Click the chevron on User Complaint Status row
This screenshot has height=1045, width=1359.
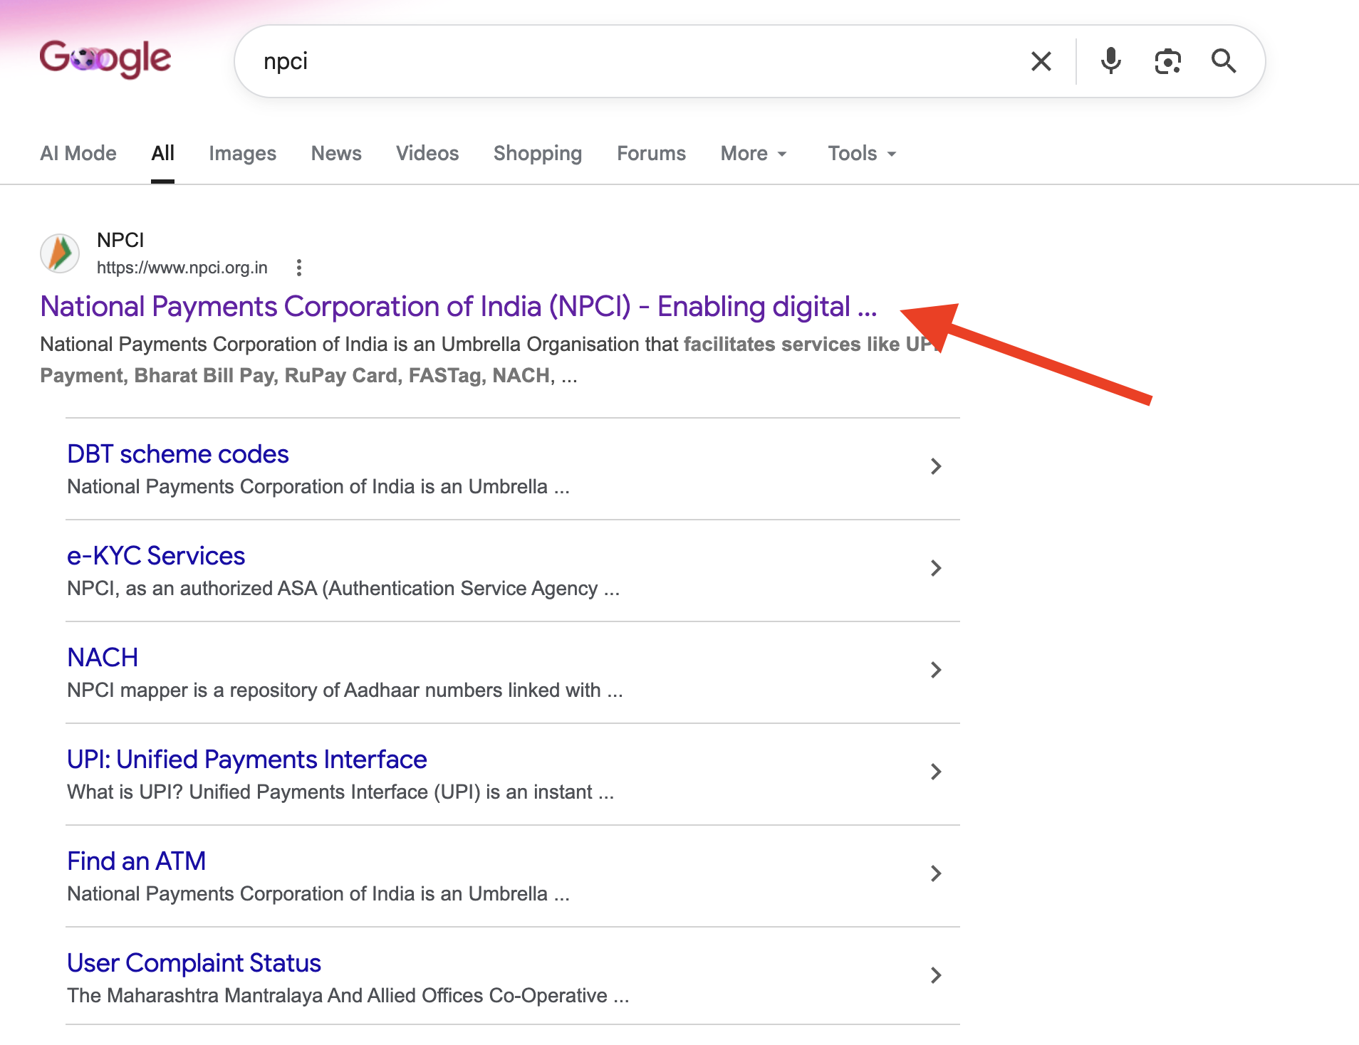[x=936, y=975]
